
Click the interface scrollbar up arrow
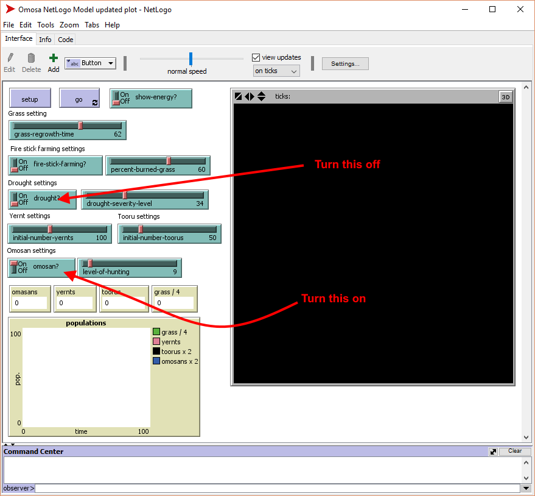[x=526, y=88]
